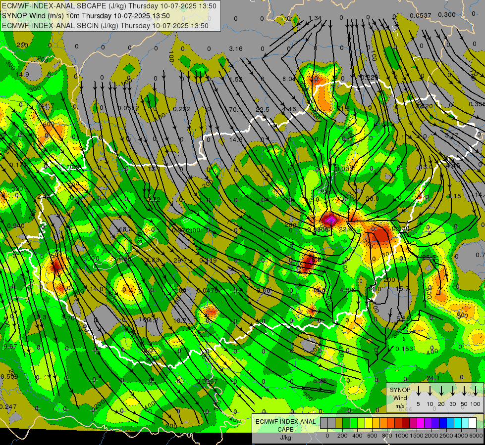Select the olive swatch in the CAPE legend
485x445 pixels.
[339, 423]
